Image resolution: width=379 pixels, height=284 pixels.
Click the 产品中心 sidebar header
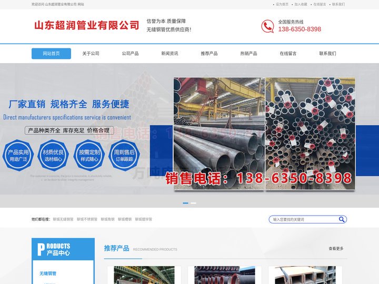point(63,249)
